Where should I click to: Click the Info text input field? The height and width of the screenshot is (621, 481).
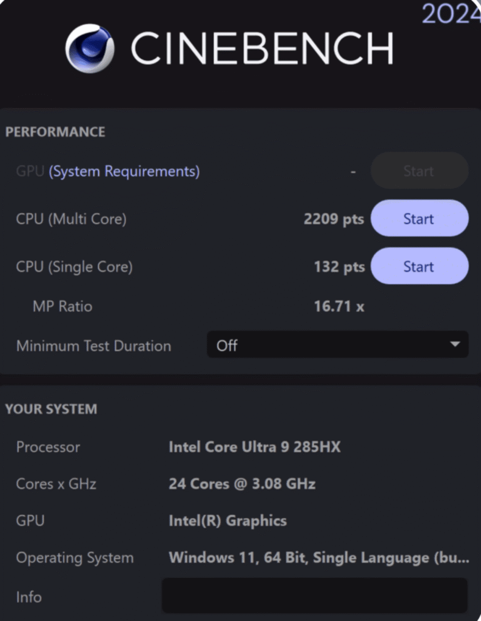(314, 596)
